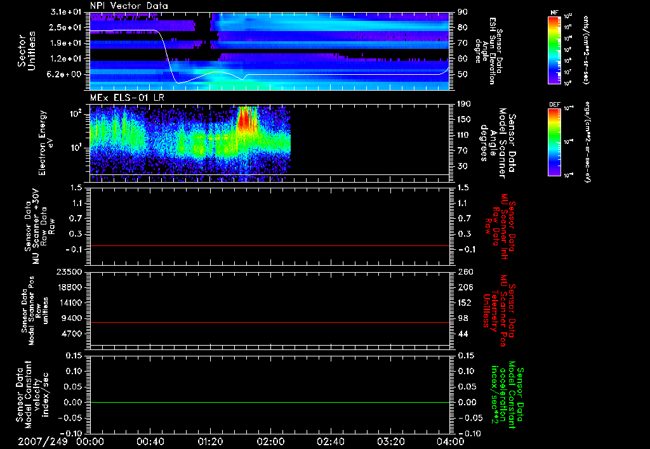Click the '02:40' time tick label

[330, 441]
